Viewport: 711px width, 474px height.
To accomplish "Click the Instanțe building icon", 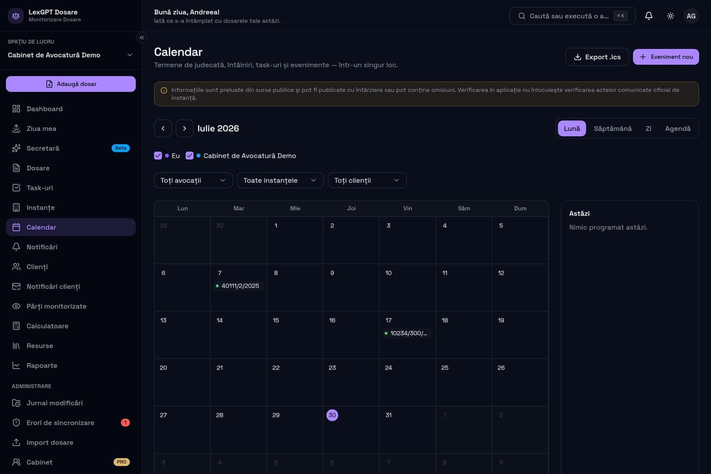I will (x=16, y=207).
